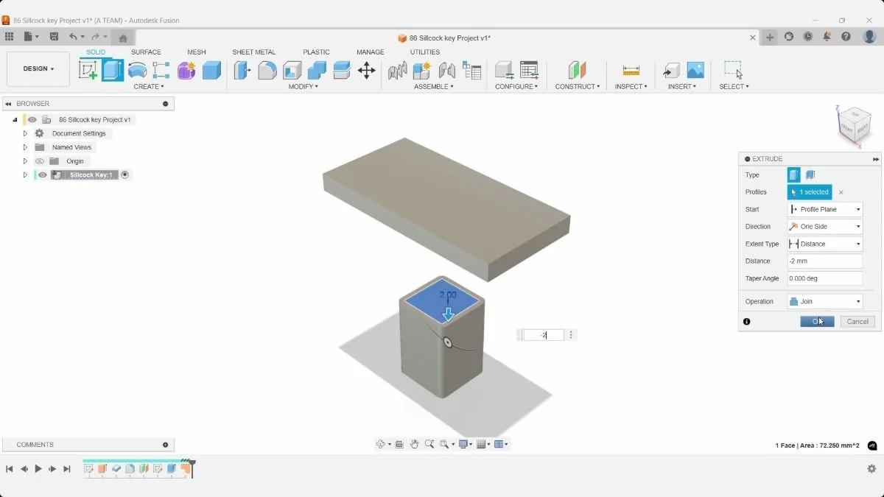Activate the Sillcock Key:1 component radio button
Image resolution: width=884 pixels, height=497 pixels.
click(x=124, y=175)
